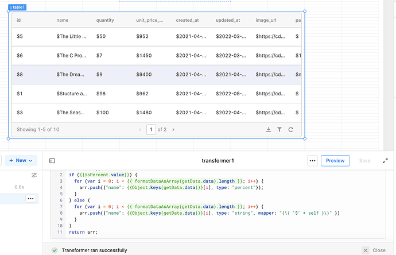Screen dimensions: 396x255
Task: Go to previous table page chevron
Action: point(140,130)
